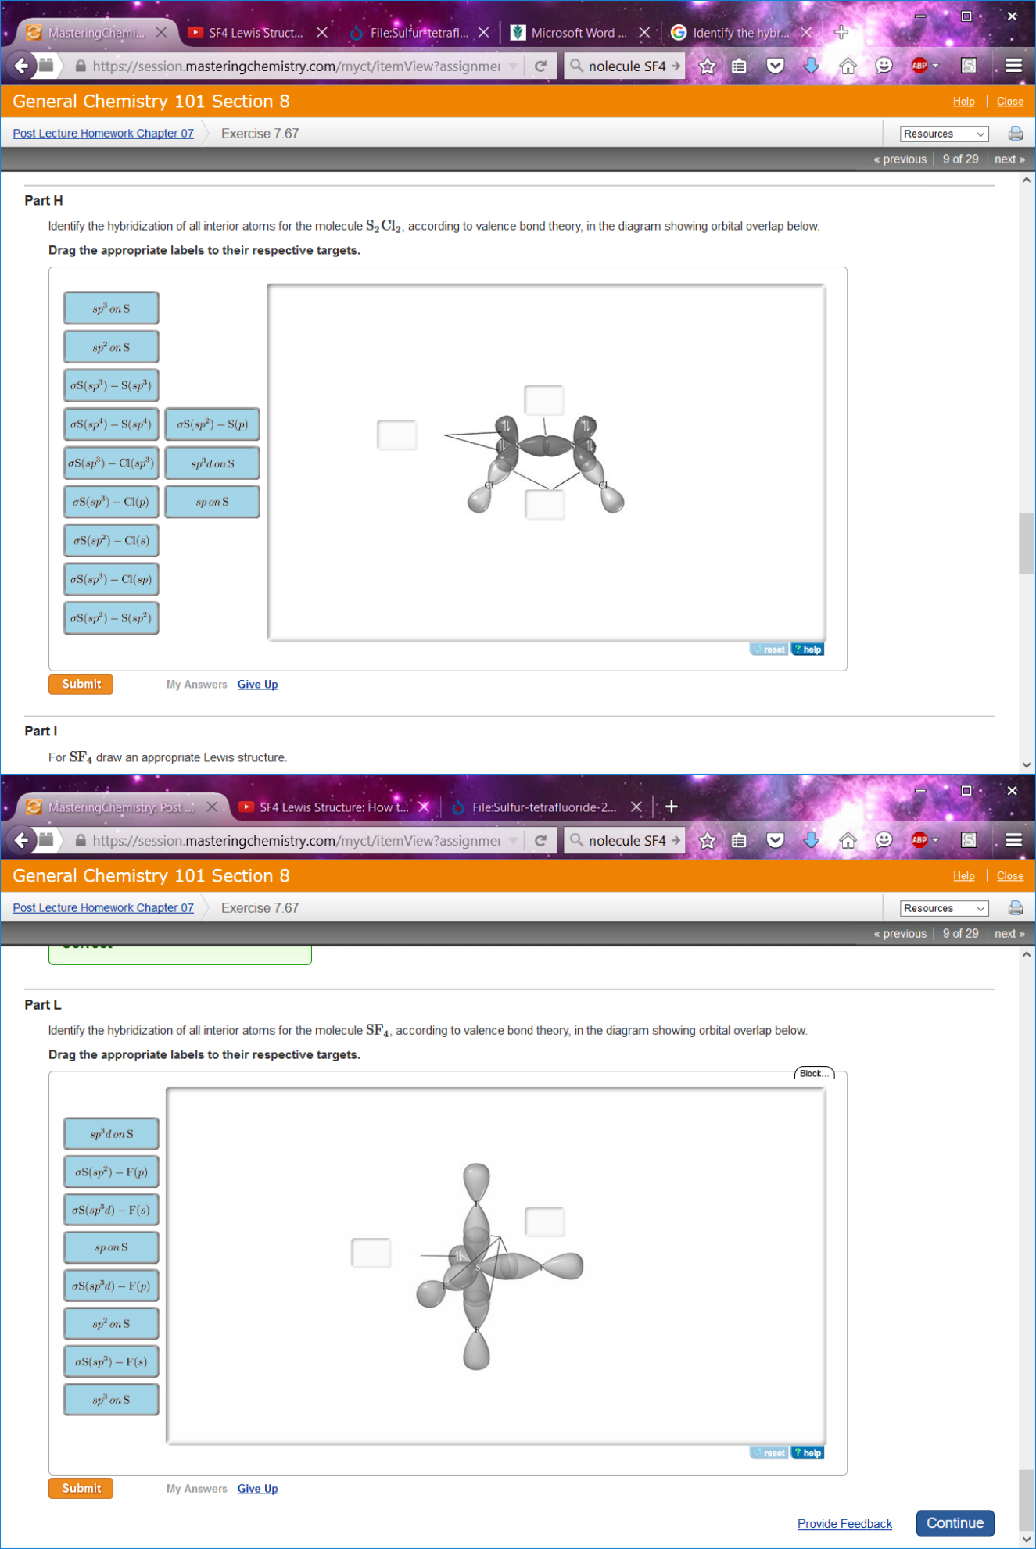Select the σS(sp³) – Cl(p) label
Viewport: 1036px width, 1549px height.
click(x=111, y=502)
